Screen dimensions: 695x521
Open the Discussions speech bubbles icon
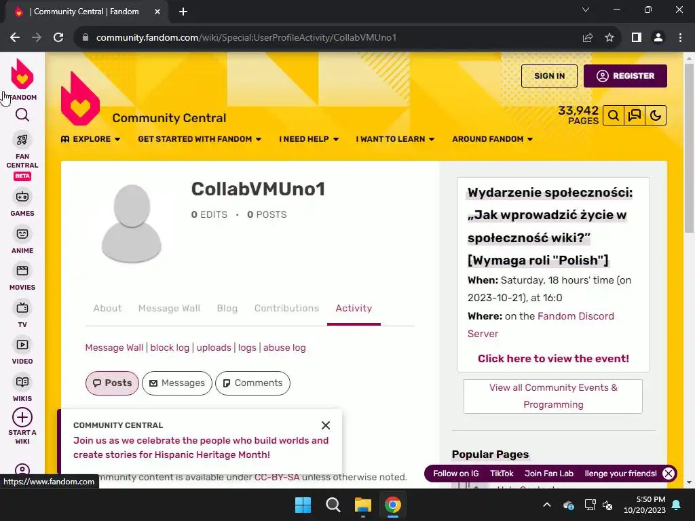tap(635, 115)
